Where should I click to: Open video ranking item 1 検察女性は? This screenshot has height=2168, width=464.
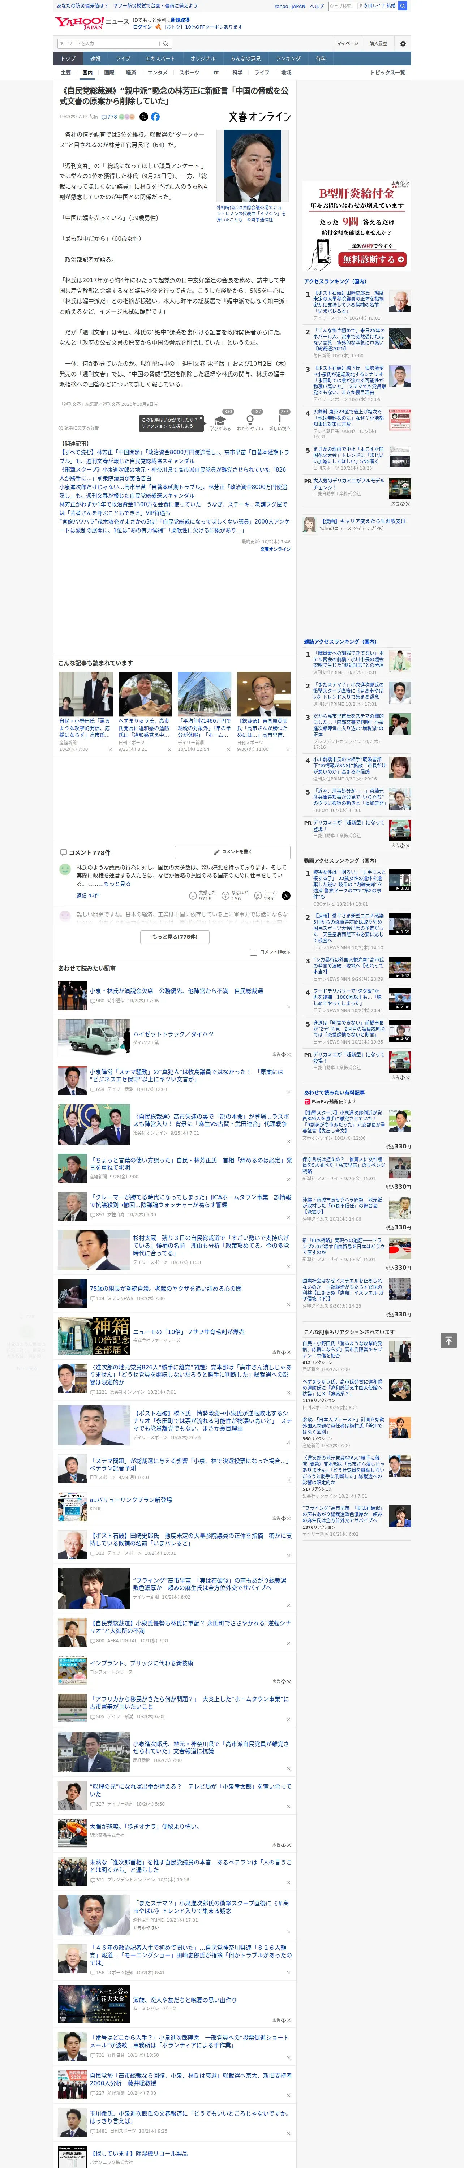349,885
